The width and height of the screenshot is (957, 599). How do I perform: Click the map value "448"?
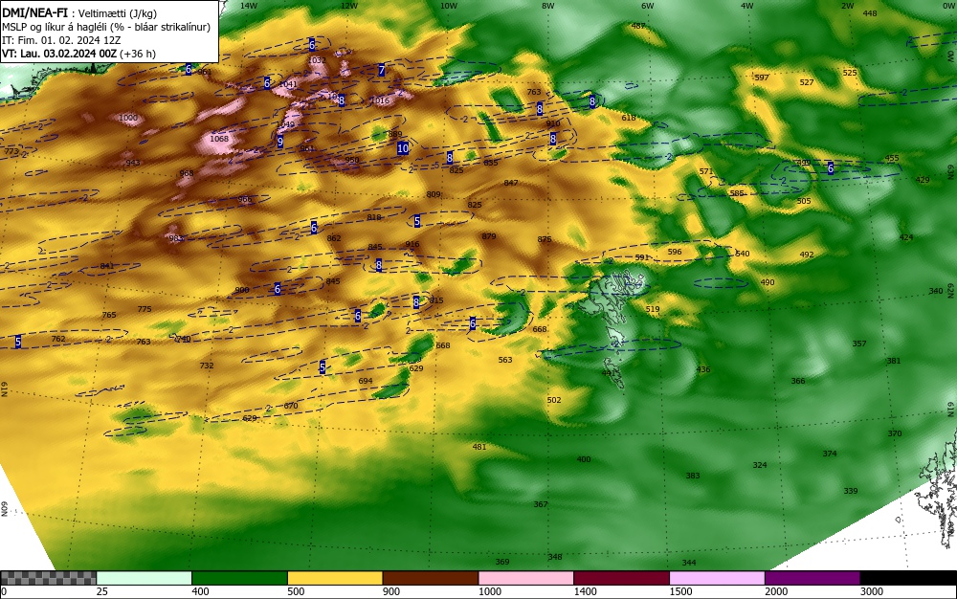[x=870, y=13]
